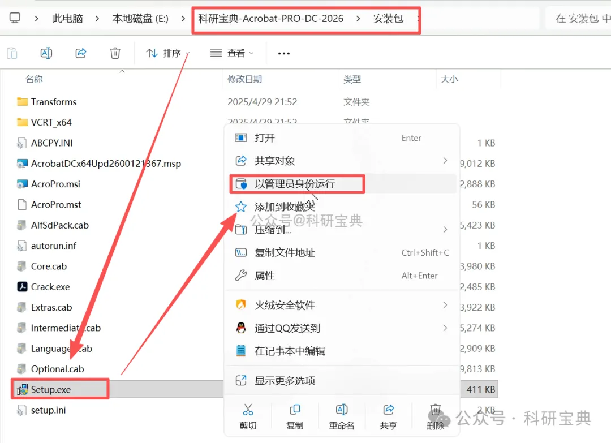Click the Delete icon in context menu
Image resolution: width=611 pixels, height=443 pixels.
[435, 410]
